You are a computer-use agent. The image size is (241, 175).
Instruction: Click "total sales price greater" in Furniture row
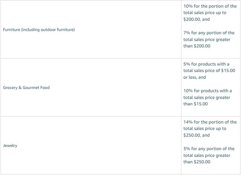click(207, 40)
